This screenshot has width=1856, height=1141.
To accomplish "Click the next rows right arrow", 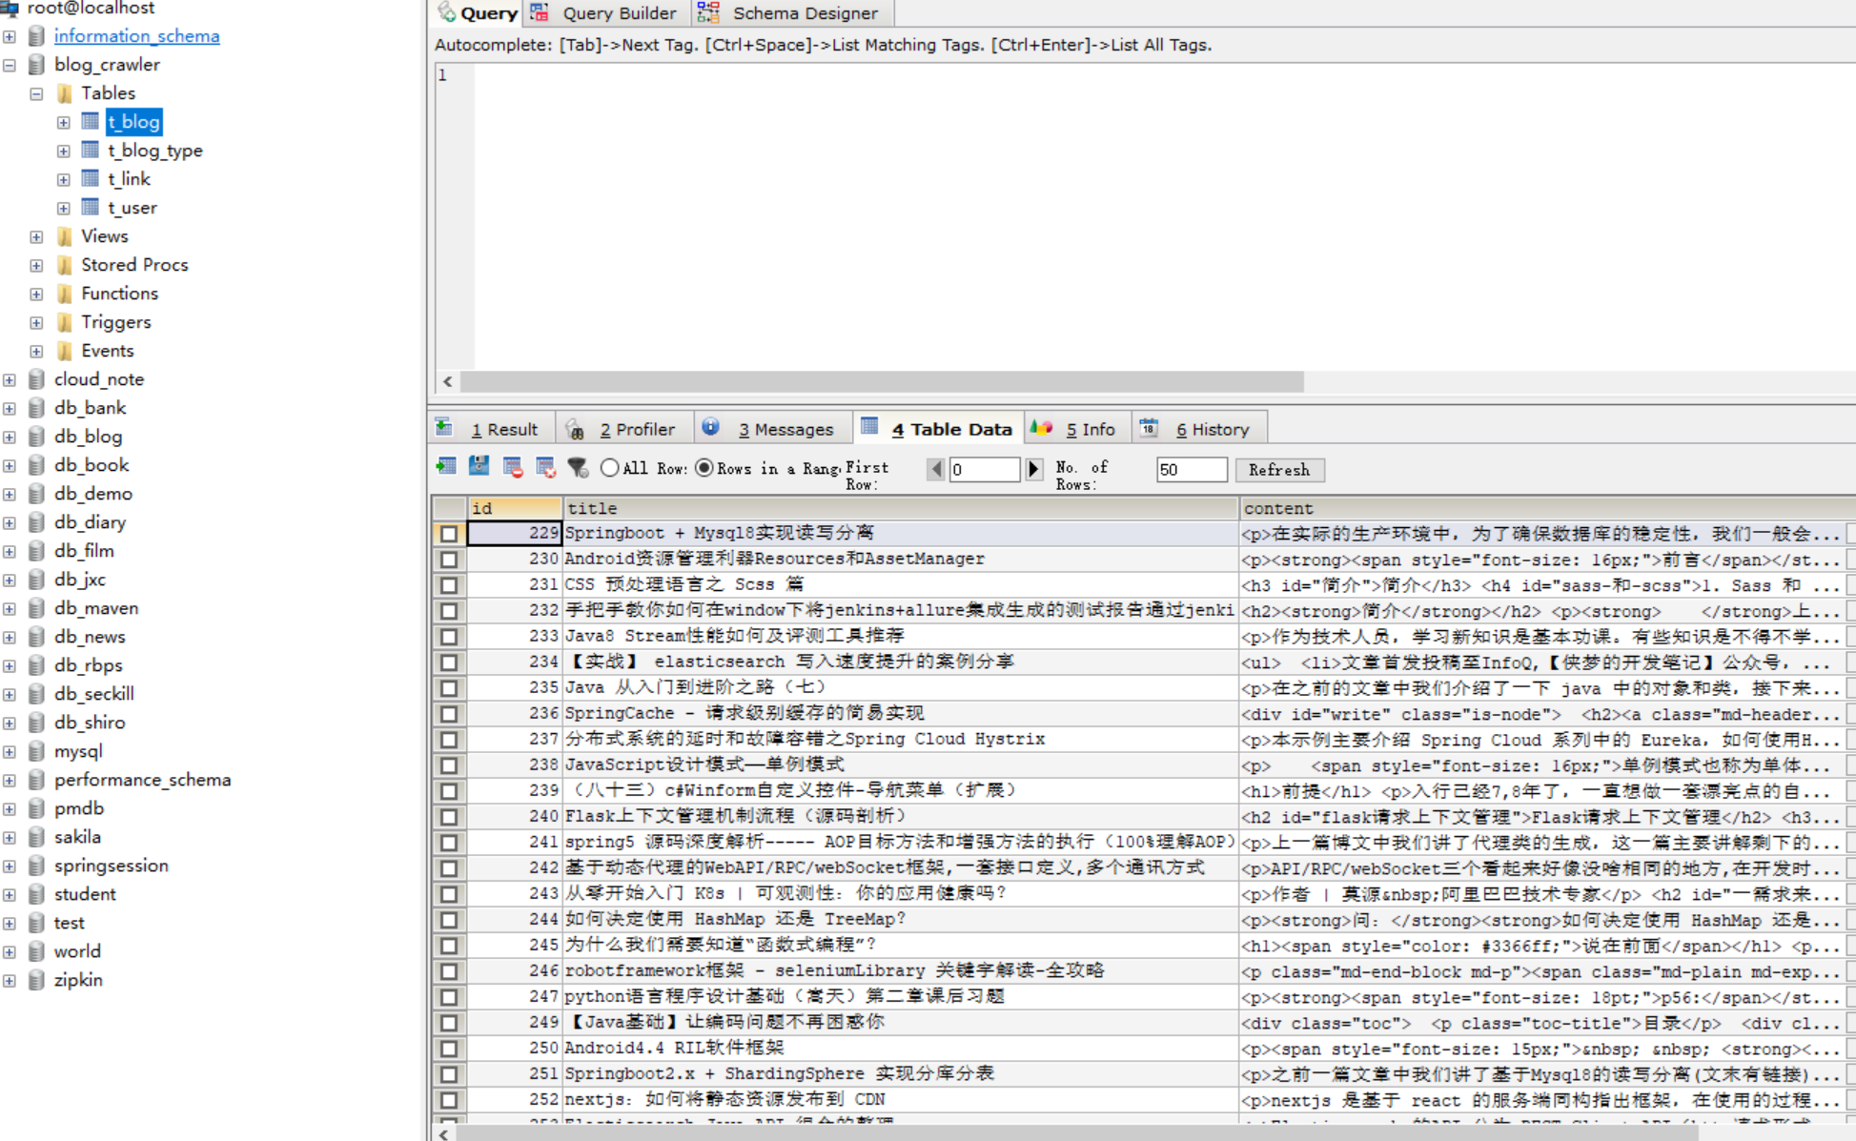I will pos(1033,469).
